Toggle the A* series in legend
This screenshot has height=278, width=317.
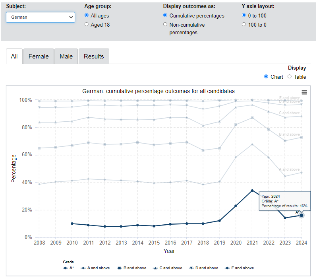68,268
